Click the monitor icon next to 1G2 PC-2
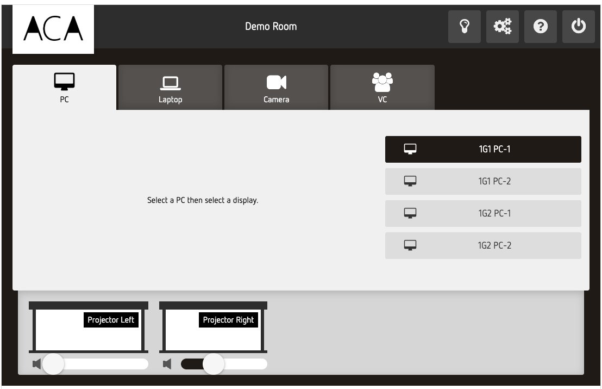Image resolution: width=602 pixels, height=389 pixels. pyautogui.click(x=410, y=245)
